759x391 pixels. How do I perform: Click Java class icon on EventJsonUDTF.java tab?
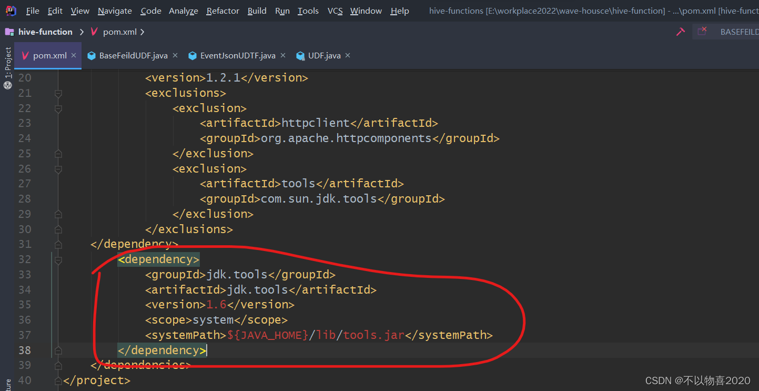click(x=193, y=56)
